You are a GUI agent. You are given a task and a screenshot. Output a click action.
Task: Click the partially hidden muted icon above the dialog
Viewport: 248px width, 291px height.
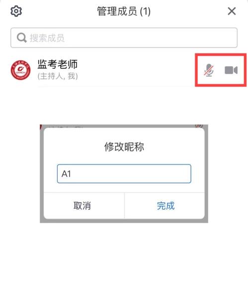coord(199,126)
